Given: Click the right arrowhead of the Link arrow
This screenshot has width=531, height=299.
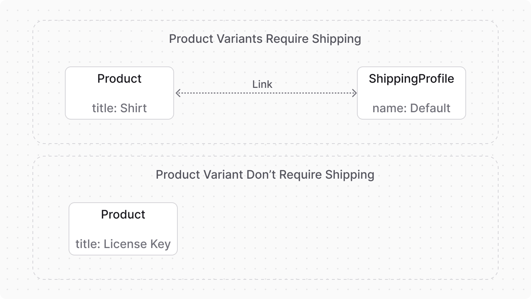Looking at the screenshot, I should pos(355,93).
